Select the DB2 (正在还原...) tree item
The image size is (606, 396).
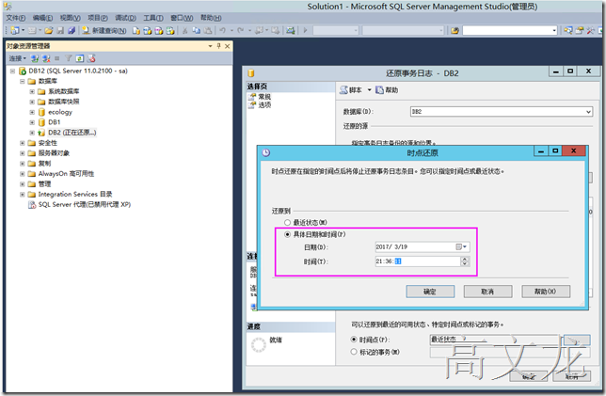tap(72, 133)
